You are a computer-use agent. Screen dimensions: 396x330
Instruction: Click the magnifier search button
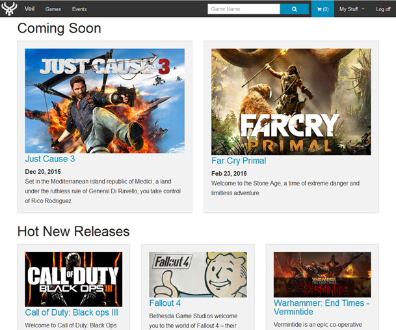pyautogui.click(x=294, y=9)
